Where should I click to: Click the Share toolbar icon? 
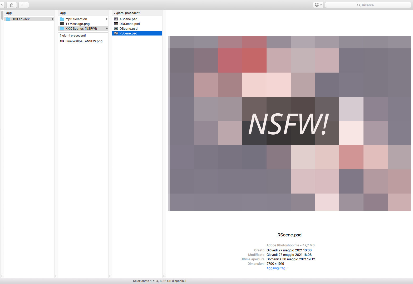pos(12,5)
